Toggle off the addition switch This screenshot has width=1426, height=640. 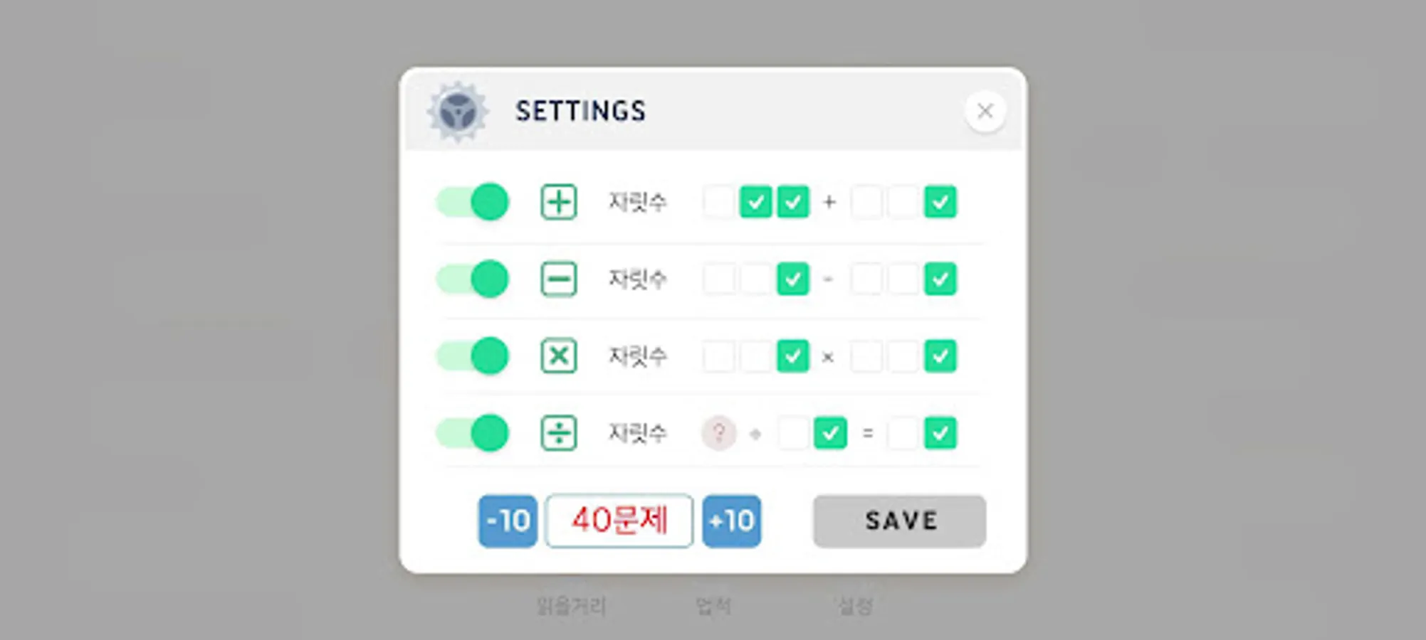tap(473, 202)
